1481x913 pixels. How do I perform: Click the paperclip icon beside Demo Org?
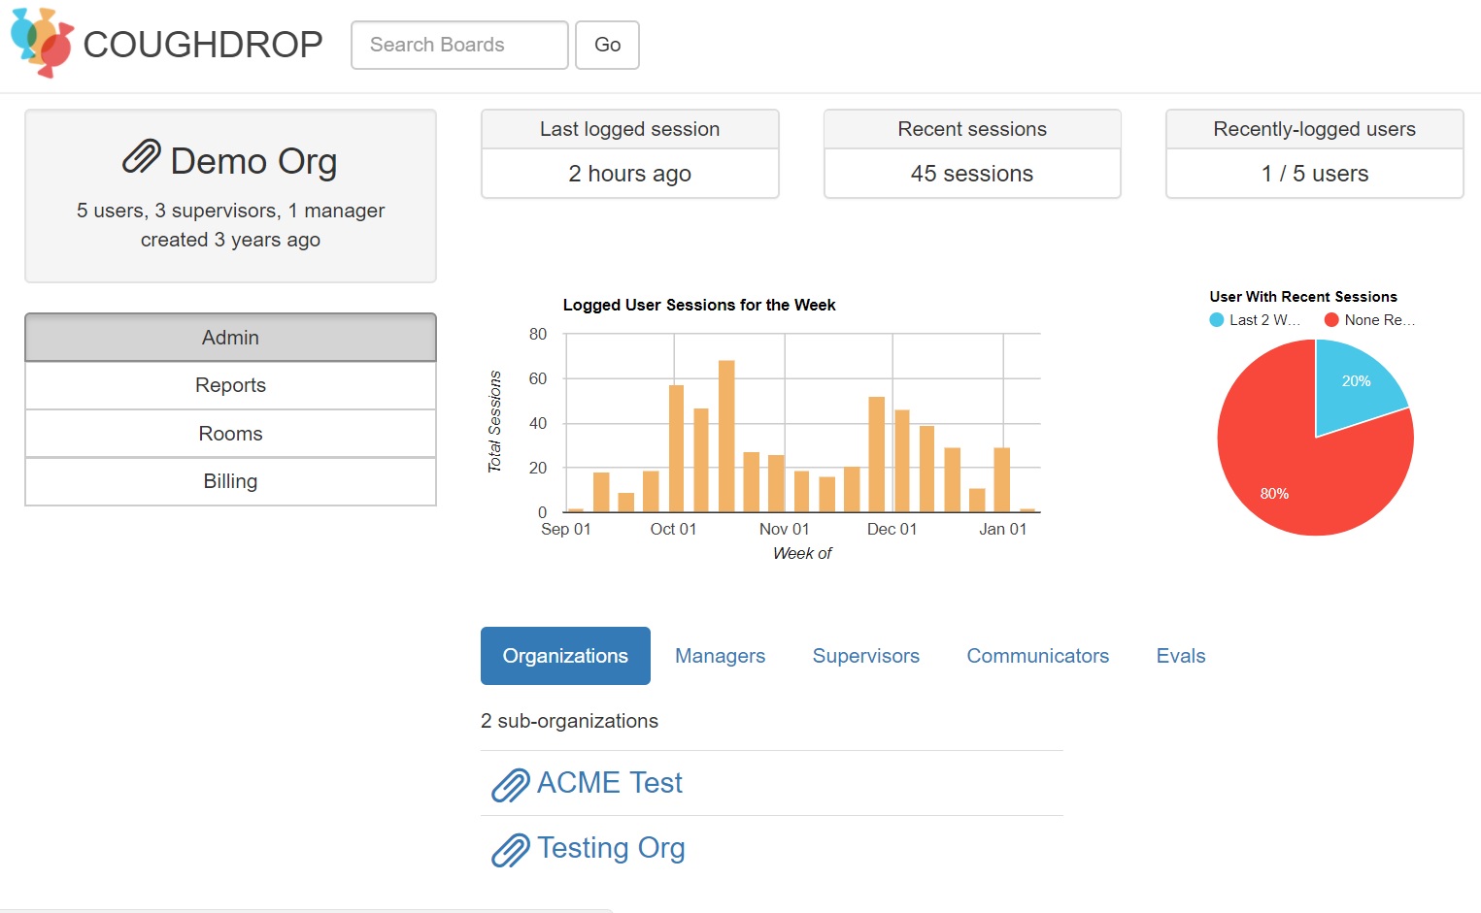[142, 157]
